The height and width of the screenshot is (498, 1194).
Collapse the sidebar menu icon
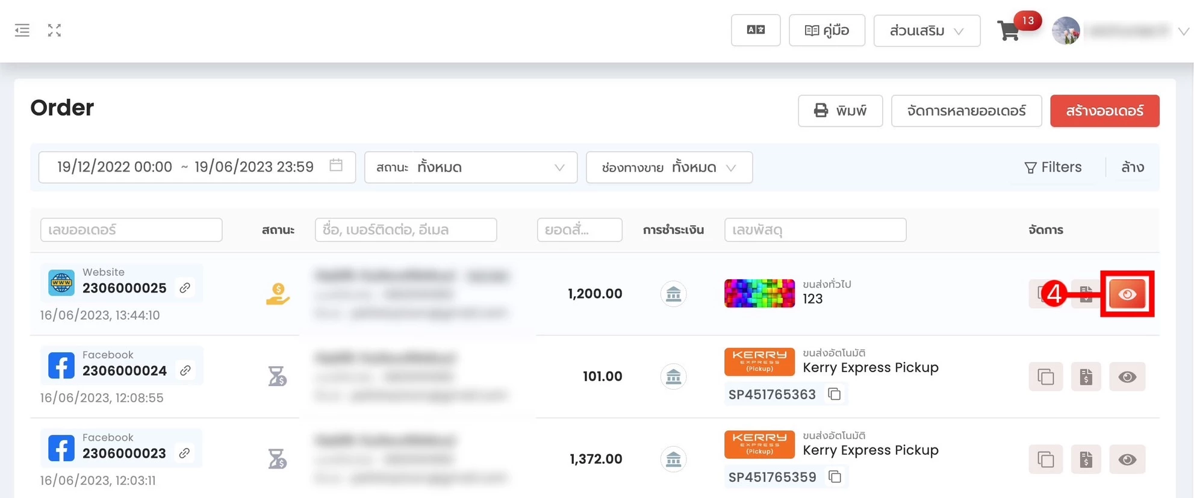(x=22, y=30)
